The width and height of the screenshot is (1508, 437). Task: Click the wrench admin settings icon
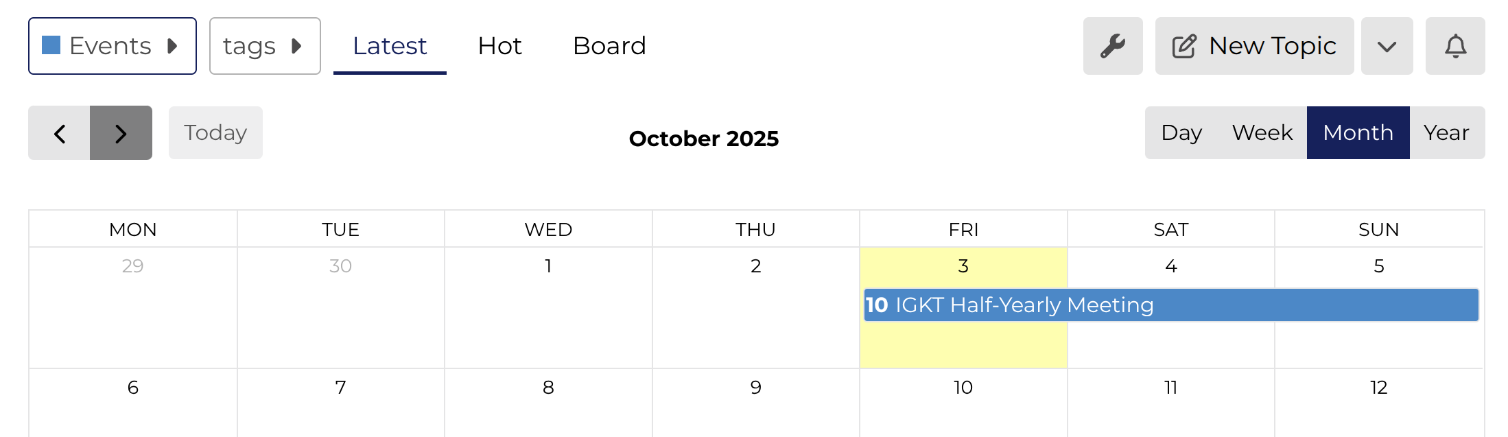(1112, 46)
